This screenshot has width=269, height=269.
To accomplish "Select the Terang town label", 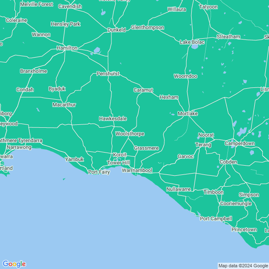I will [x=203, y=145].
